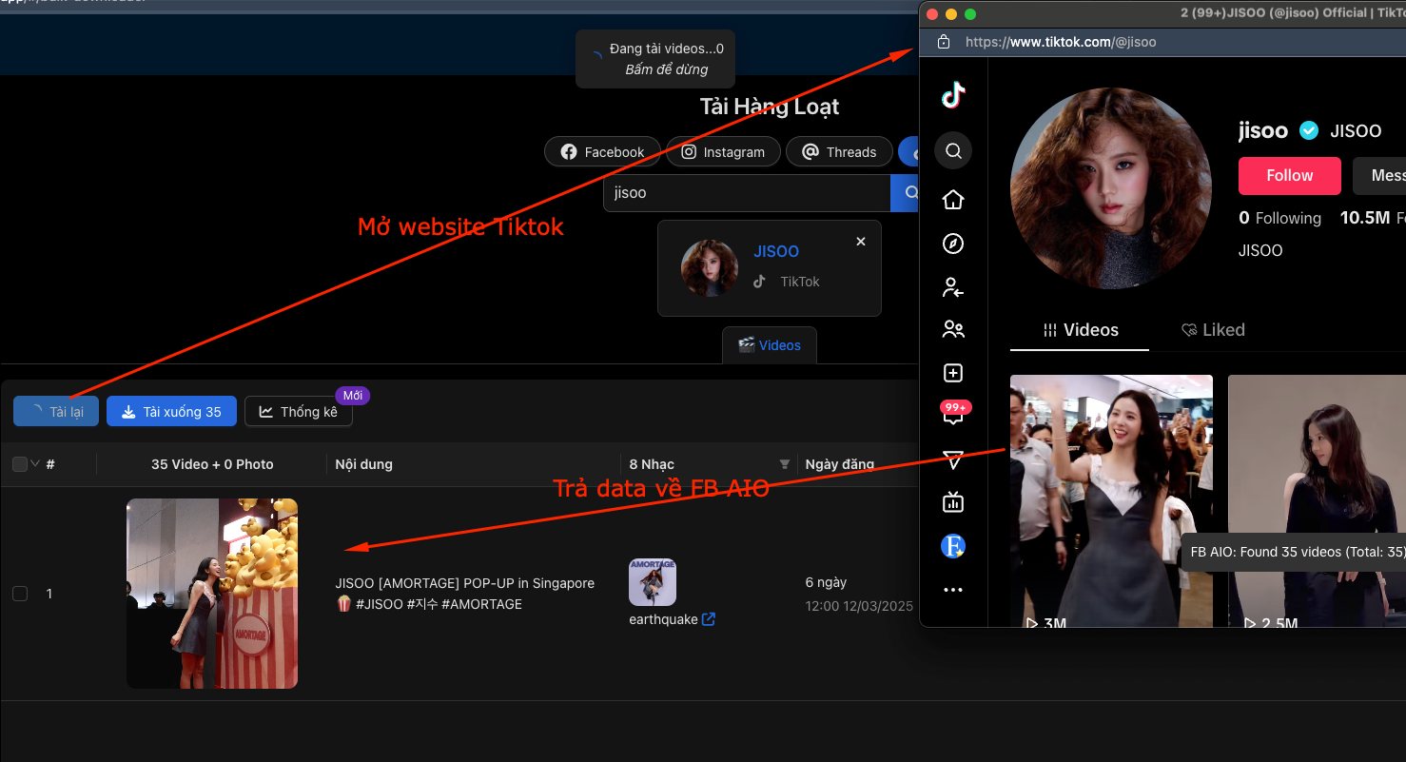Screen dimensions: 1406x762
Task: Click the Tải lại reload button
Action: pyautogui.click(x=56, y=412)
